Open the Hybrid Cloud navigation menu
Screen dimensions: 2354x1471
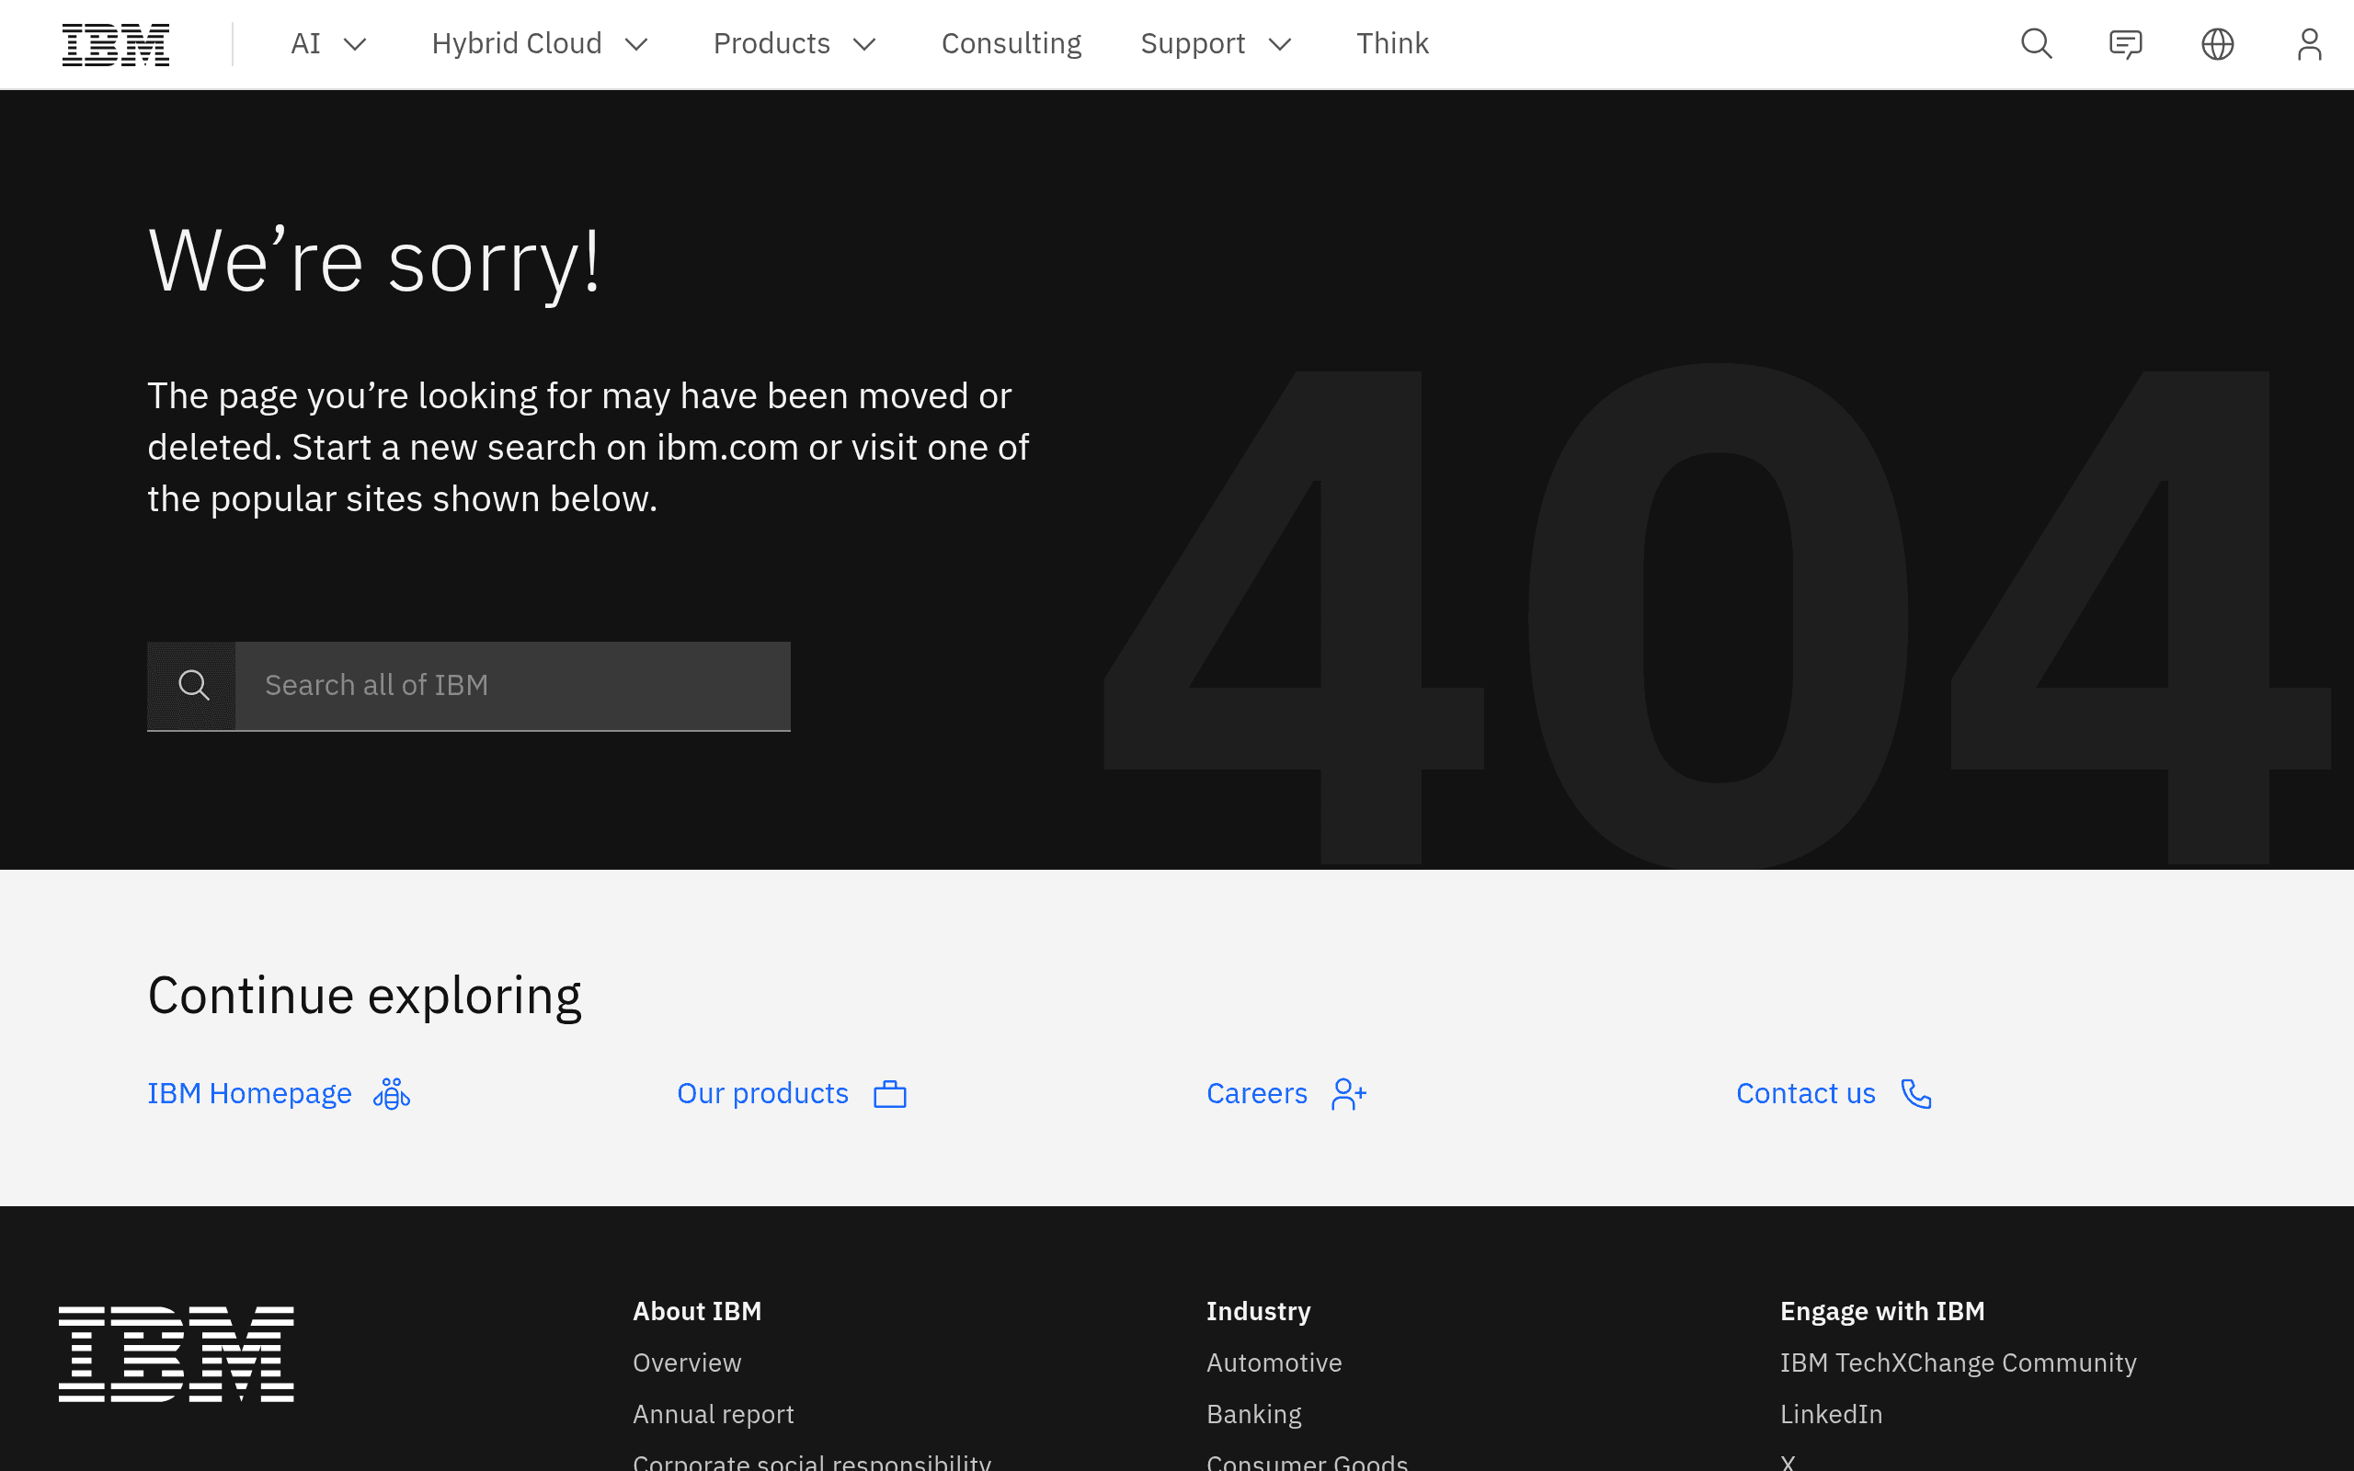tap(540, 44)
